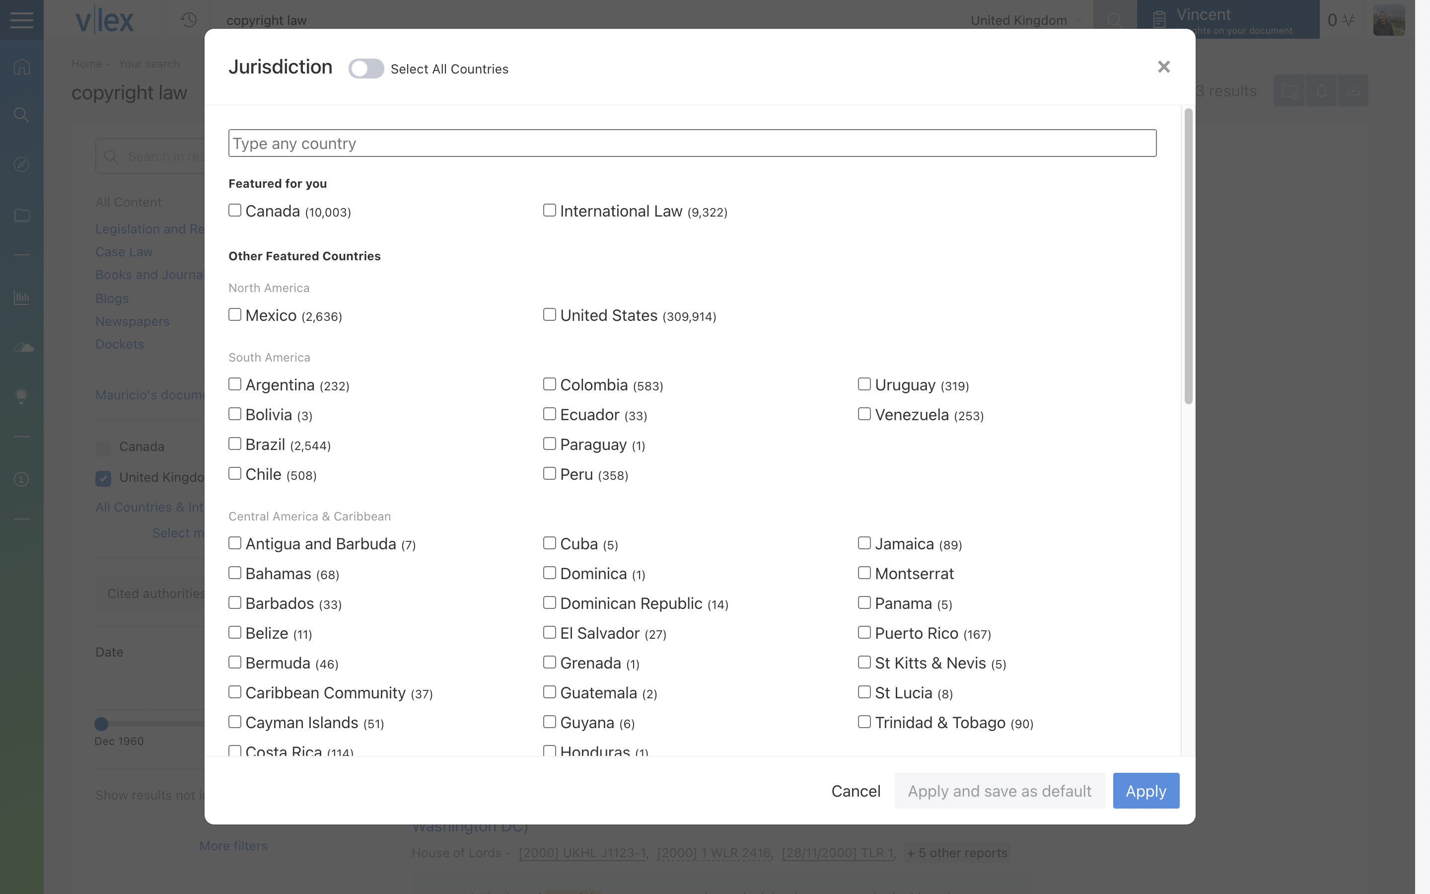Check the Puerto Rico checkbox
Screen dimensions: 1430x894
point(864,633)
